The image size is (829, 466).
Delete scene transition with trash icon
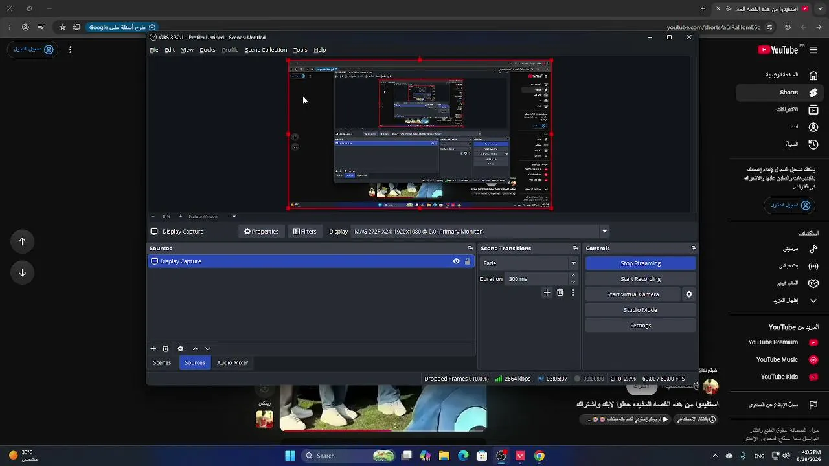point(560,293)
